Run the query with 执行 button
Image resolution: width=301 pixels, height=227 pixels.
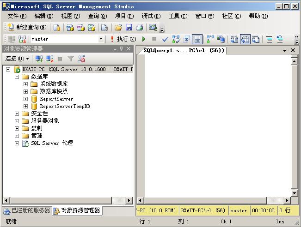pos(123,39)
